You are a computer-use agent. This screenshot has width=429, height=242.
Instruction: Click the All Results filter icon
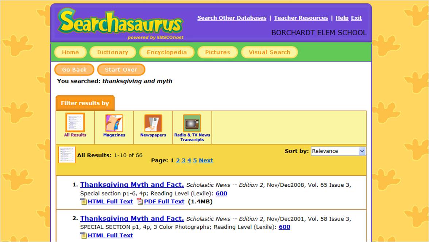(x=75, y=123)
